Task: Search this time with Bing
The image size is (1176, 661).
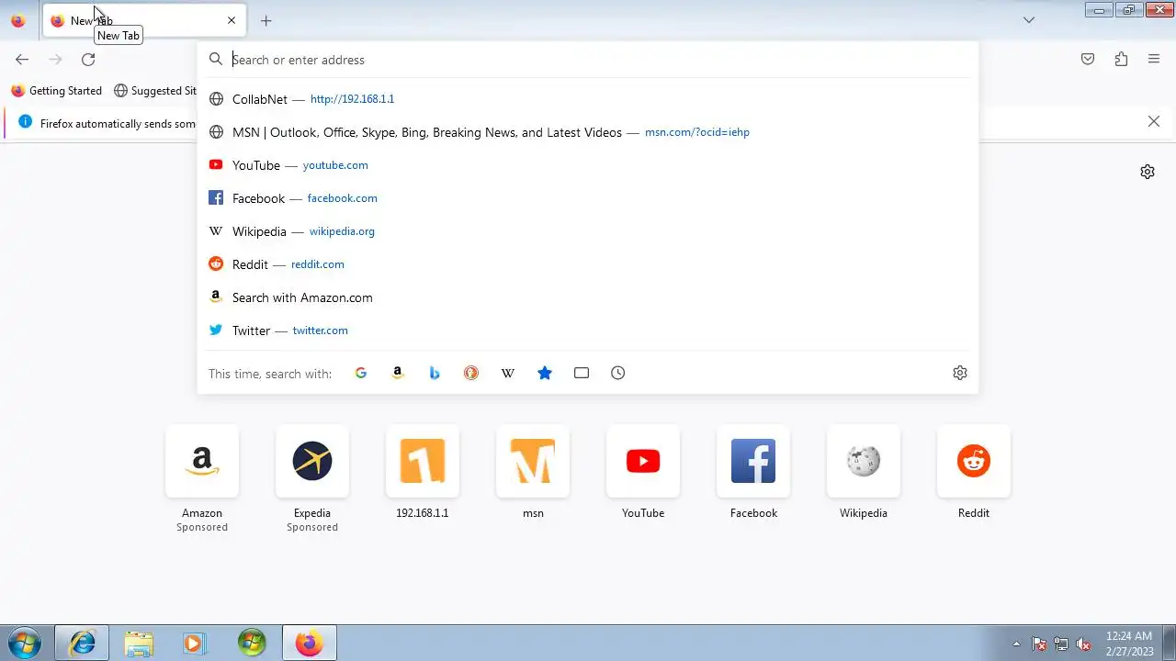Action: tap(435, 373)
